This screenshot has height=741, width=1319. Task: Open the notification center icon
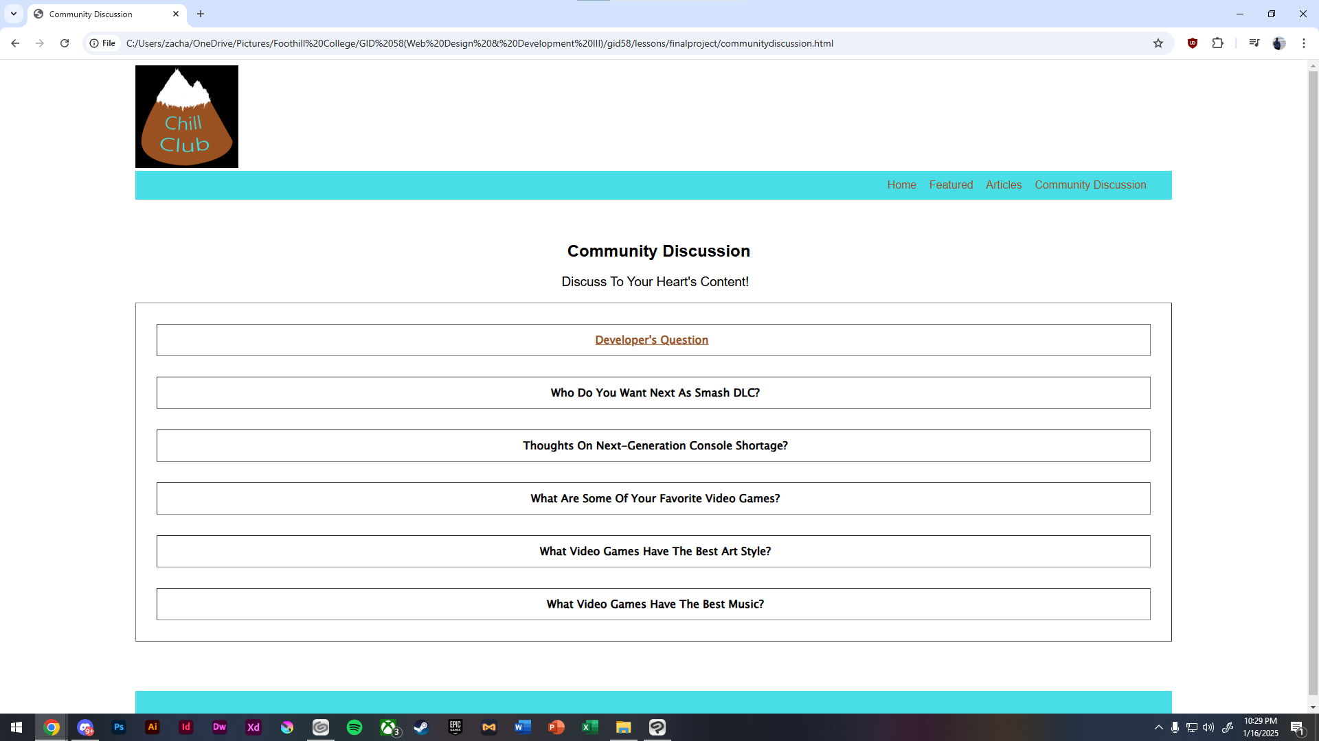point(1298,727)
